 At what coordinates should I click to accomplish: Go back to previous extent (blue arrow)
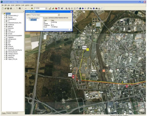pos(83,9)
